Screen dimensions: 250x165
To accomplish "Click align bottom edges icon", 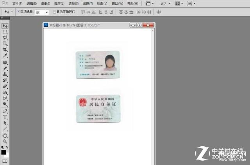I will pos(94,12).
